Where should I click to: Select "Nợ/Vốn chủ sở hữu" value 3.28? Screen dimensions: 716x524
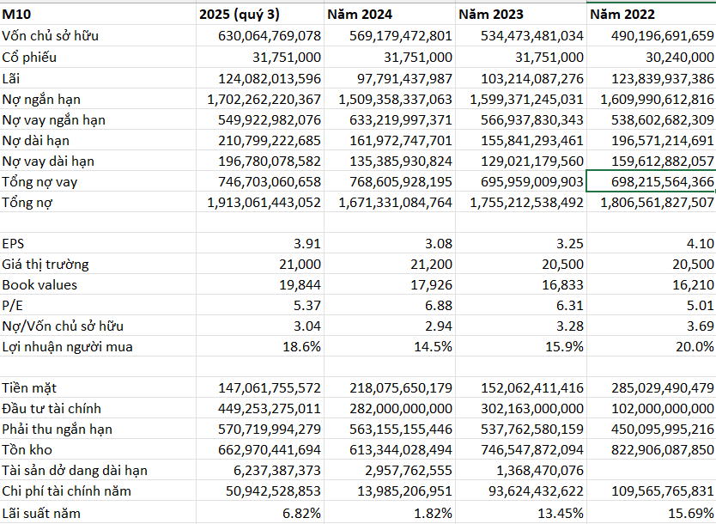point(520,326)
